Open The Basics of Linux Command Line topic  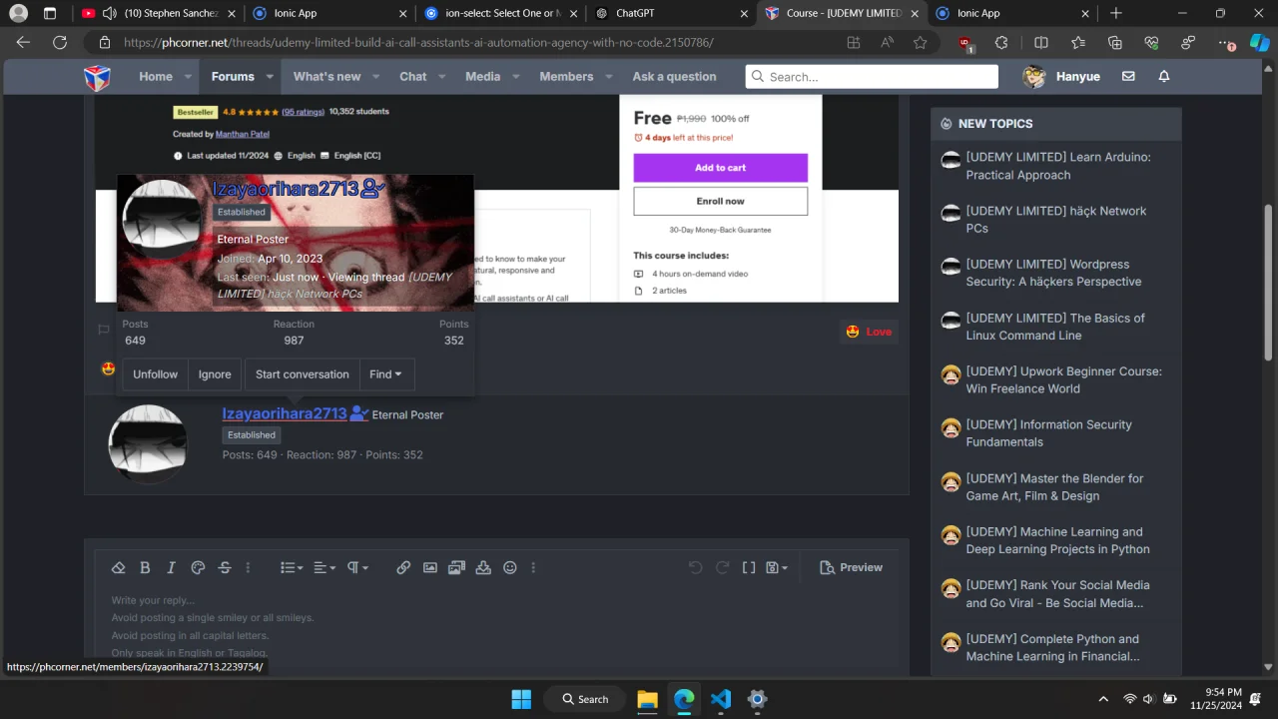point(1054,327)
